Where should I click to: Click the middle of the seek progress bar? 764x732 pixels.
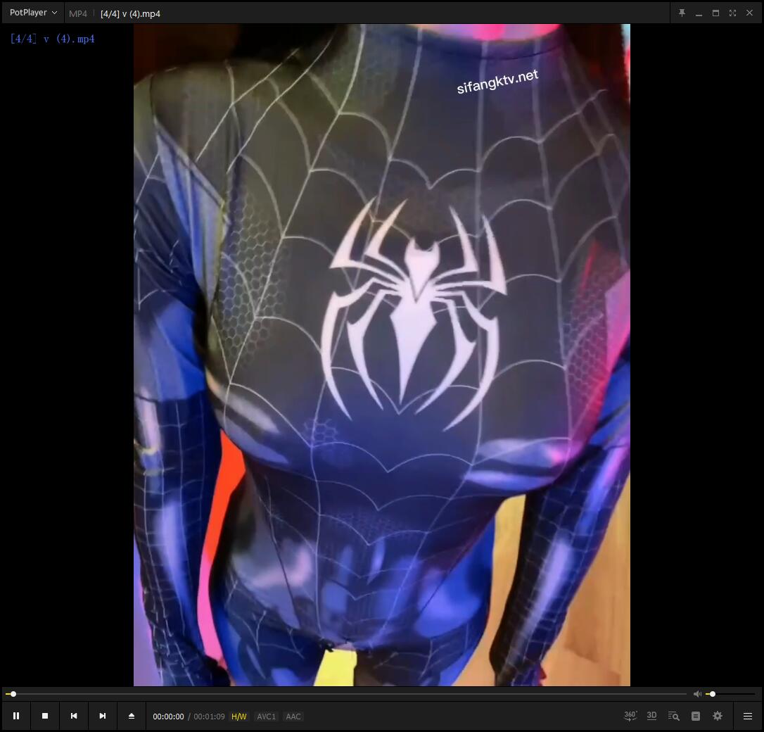346,694
